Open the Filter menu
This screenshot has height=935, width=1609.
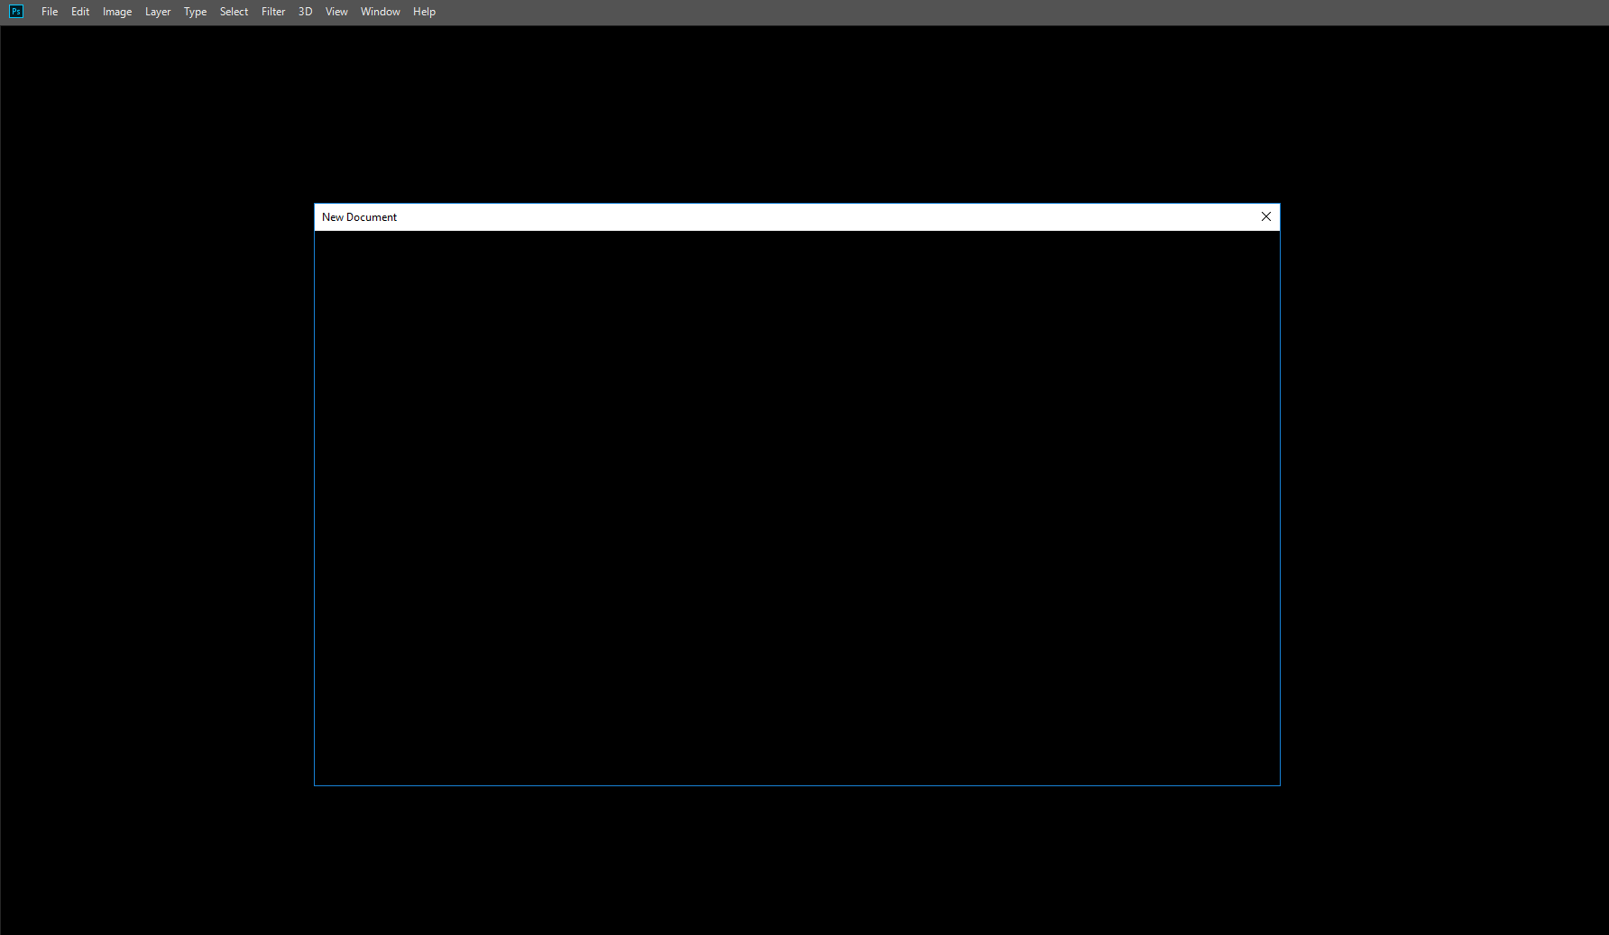tap(273, 12)
